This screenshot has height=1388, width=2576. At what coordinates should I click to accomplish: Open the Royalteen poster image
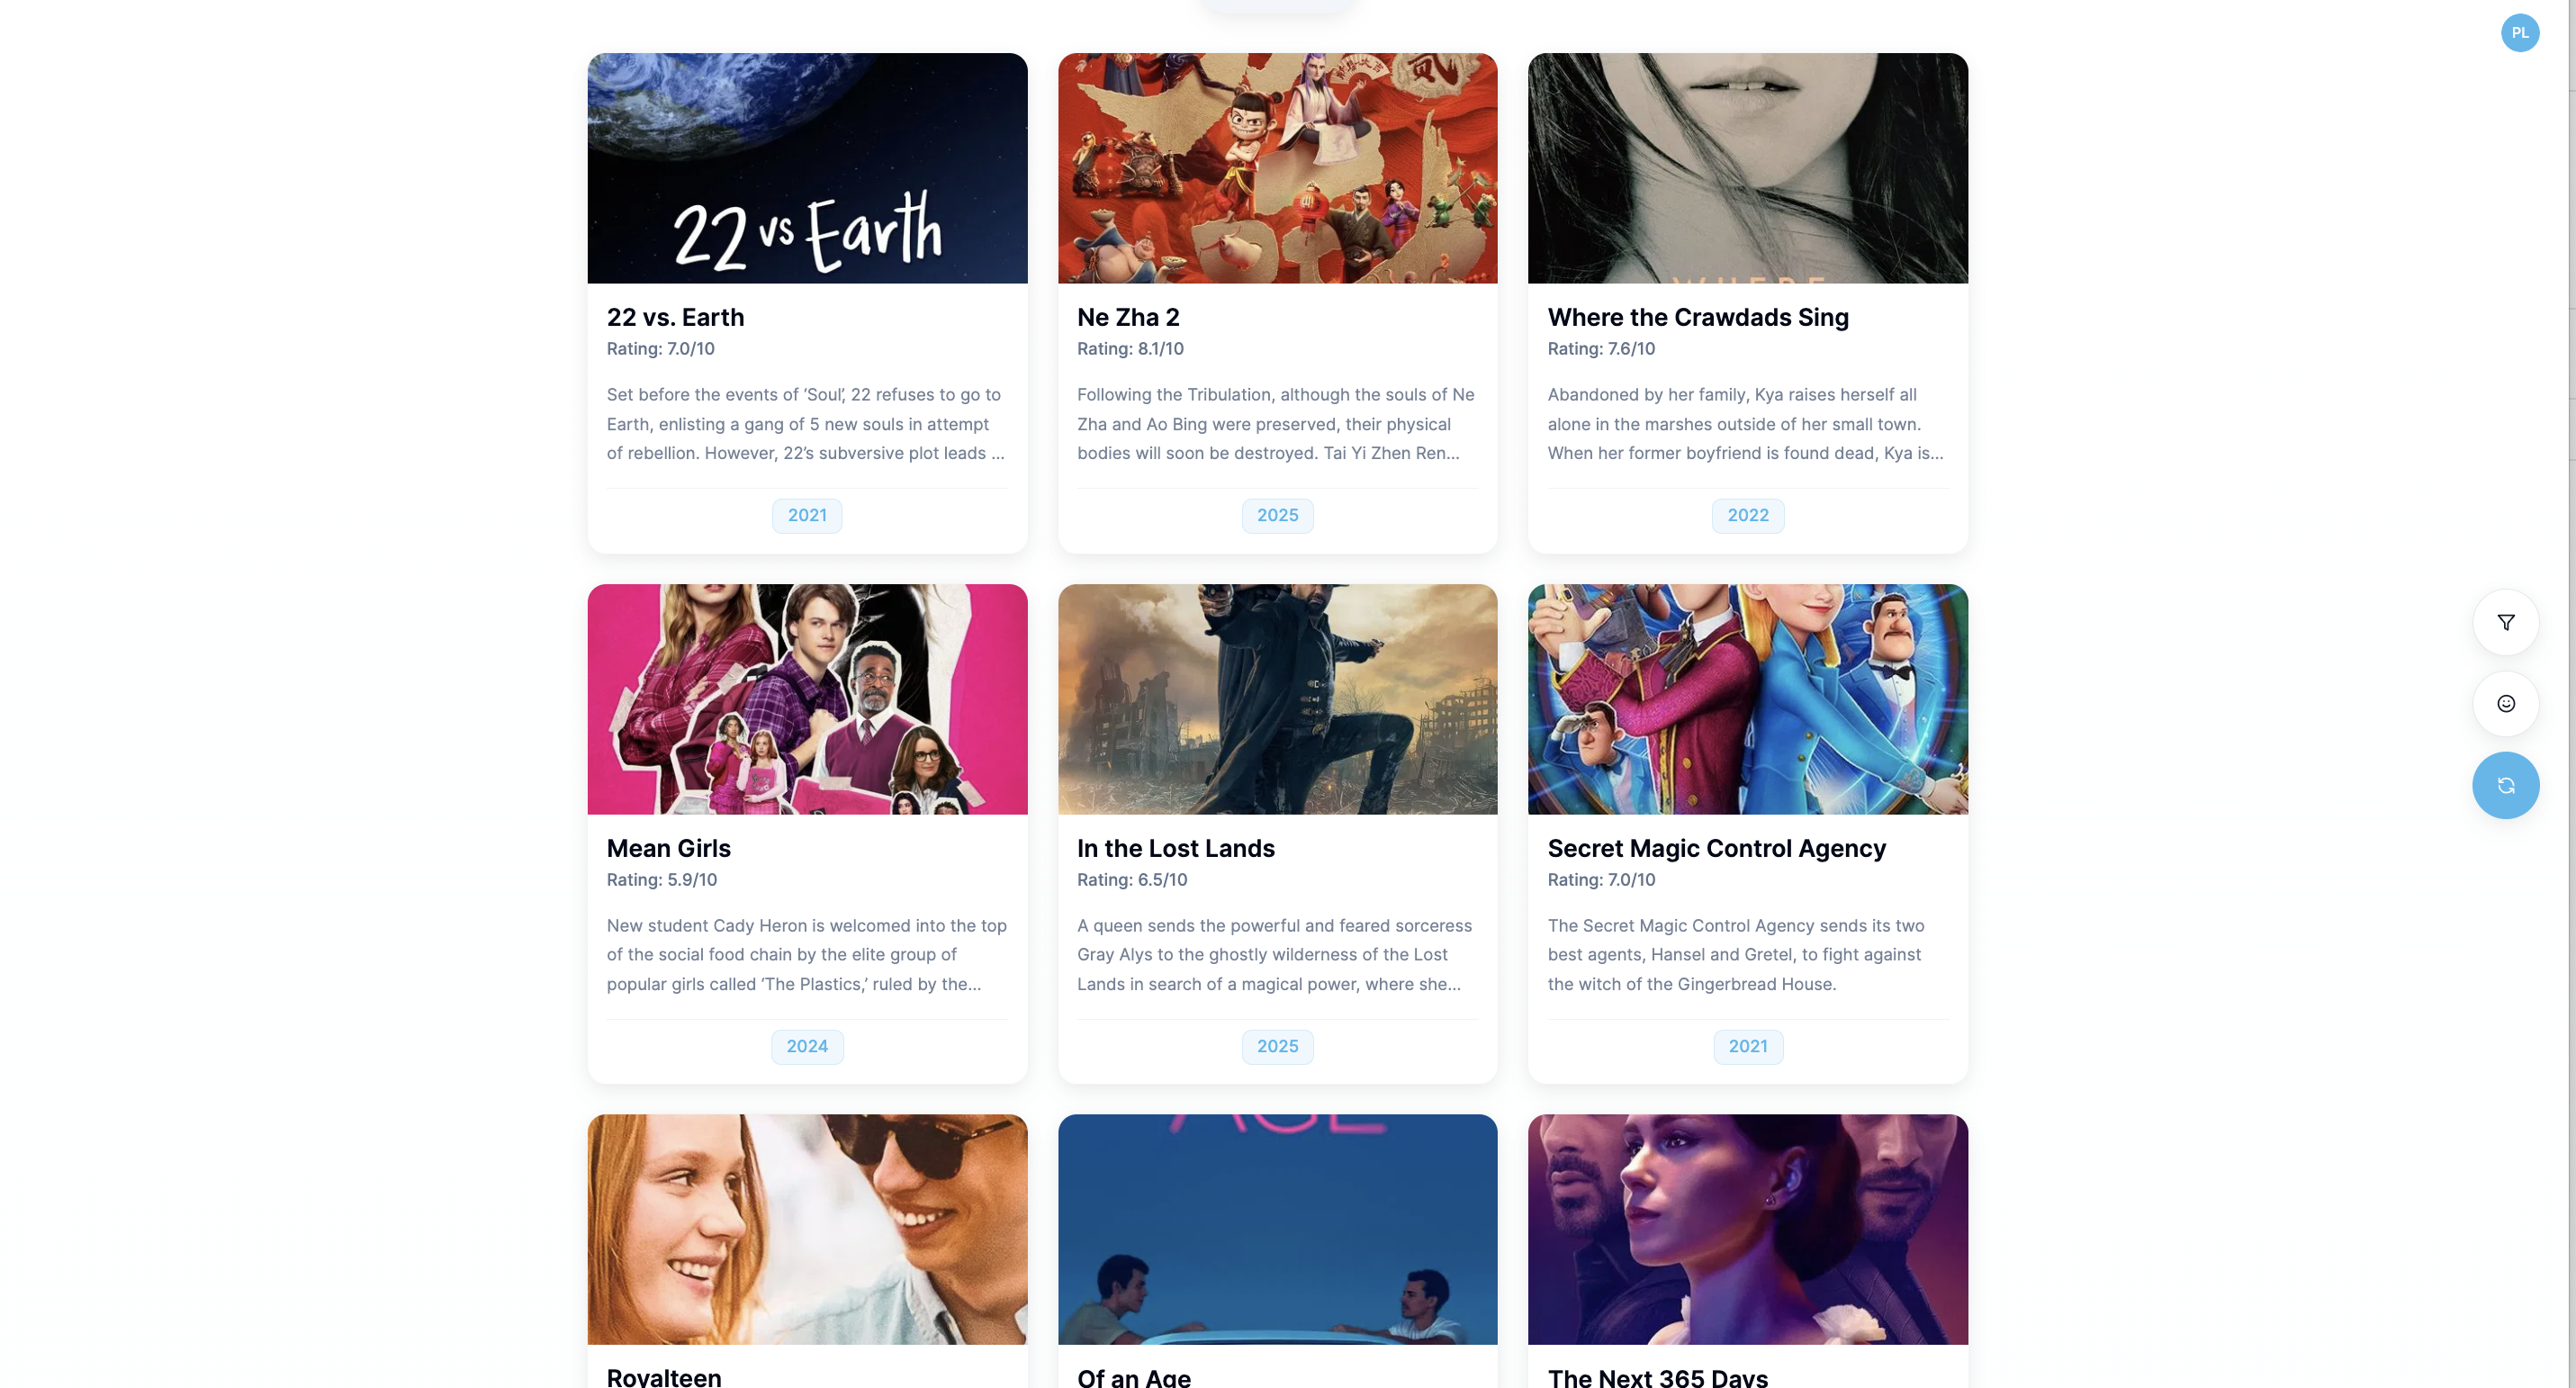pos(807,1229)
